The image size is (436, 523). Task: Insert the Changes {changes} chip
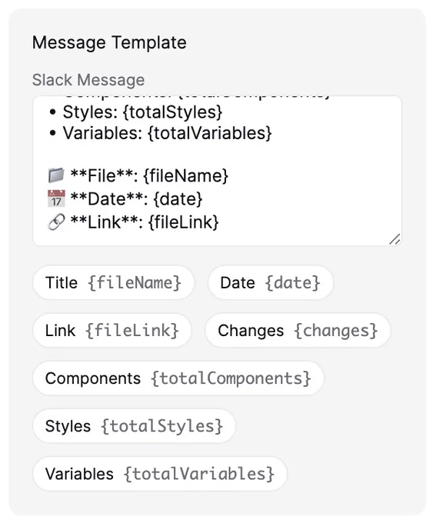click(298, 330)
